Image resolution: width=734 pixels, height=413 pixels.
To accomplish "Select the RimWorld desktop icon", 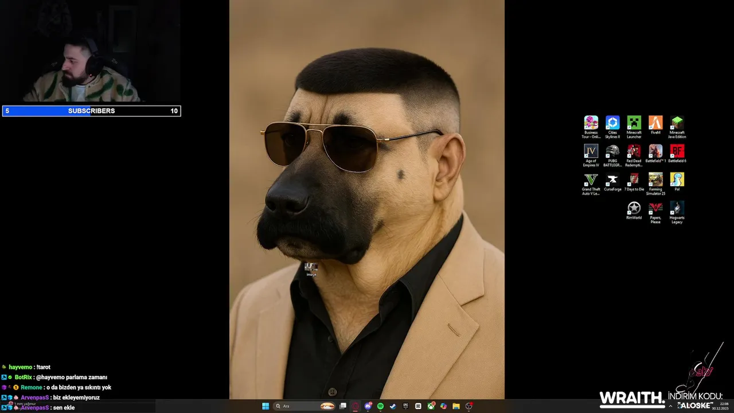I will (634, 211).
